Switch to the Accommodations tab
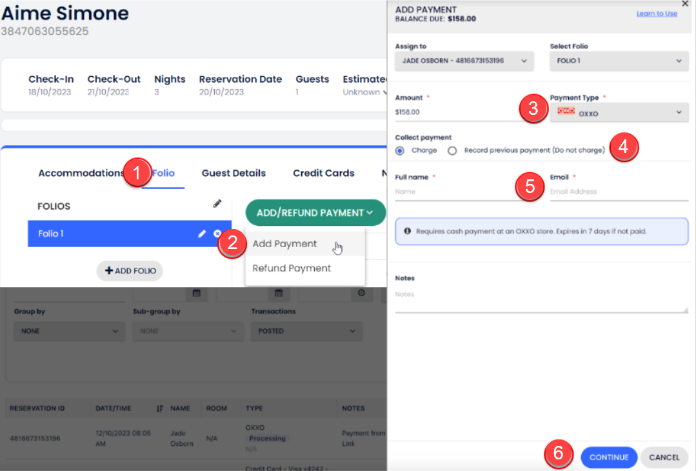The image size is (696, 471). click(81, 173)
